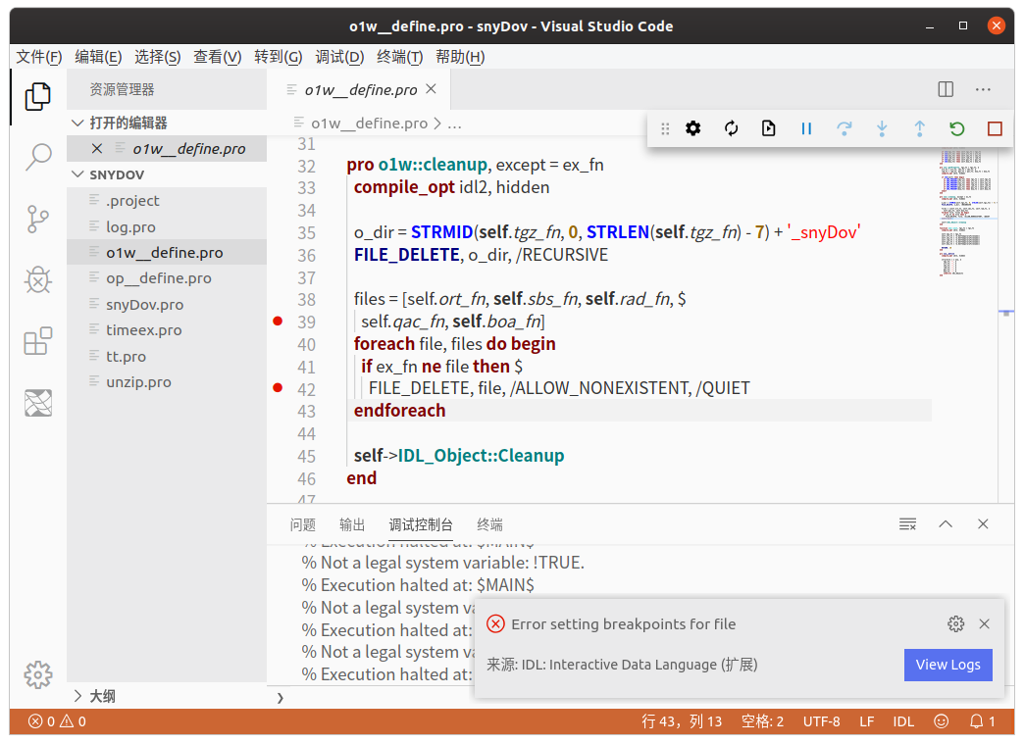Image resolution: width=1024 pixels, height=744 pixels.
Task: Open the Edit menu
Action: 98,57
